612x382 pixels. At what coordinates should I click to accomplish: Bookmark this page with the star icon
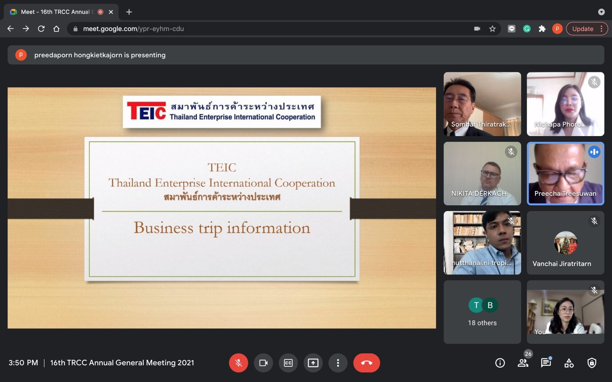[492, 29]
